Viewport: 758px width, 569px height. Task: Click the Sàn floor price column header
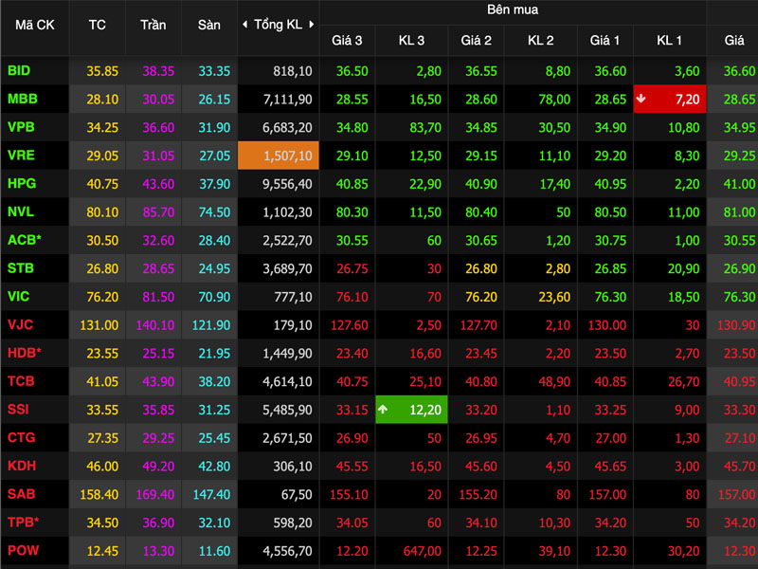[x=208, y=25]
